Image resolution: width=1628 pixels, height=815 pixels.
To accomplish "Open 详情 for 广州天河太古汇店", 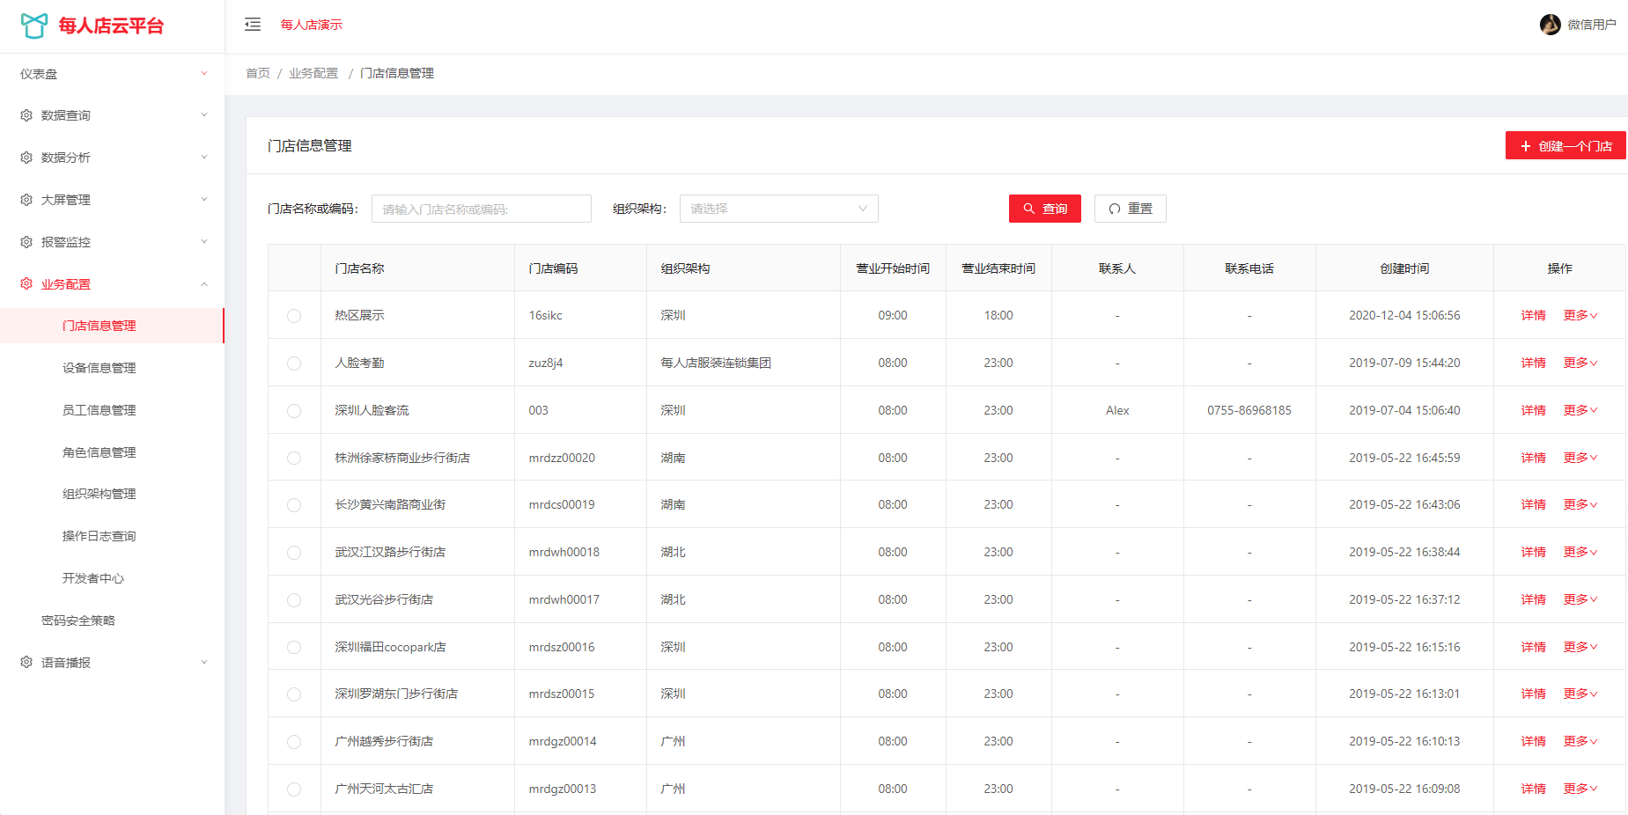I will point(1533,789).
